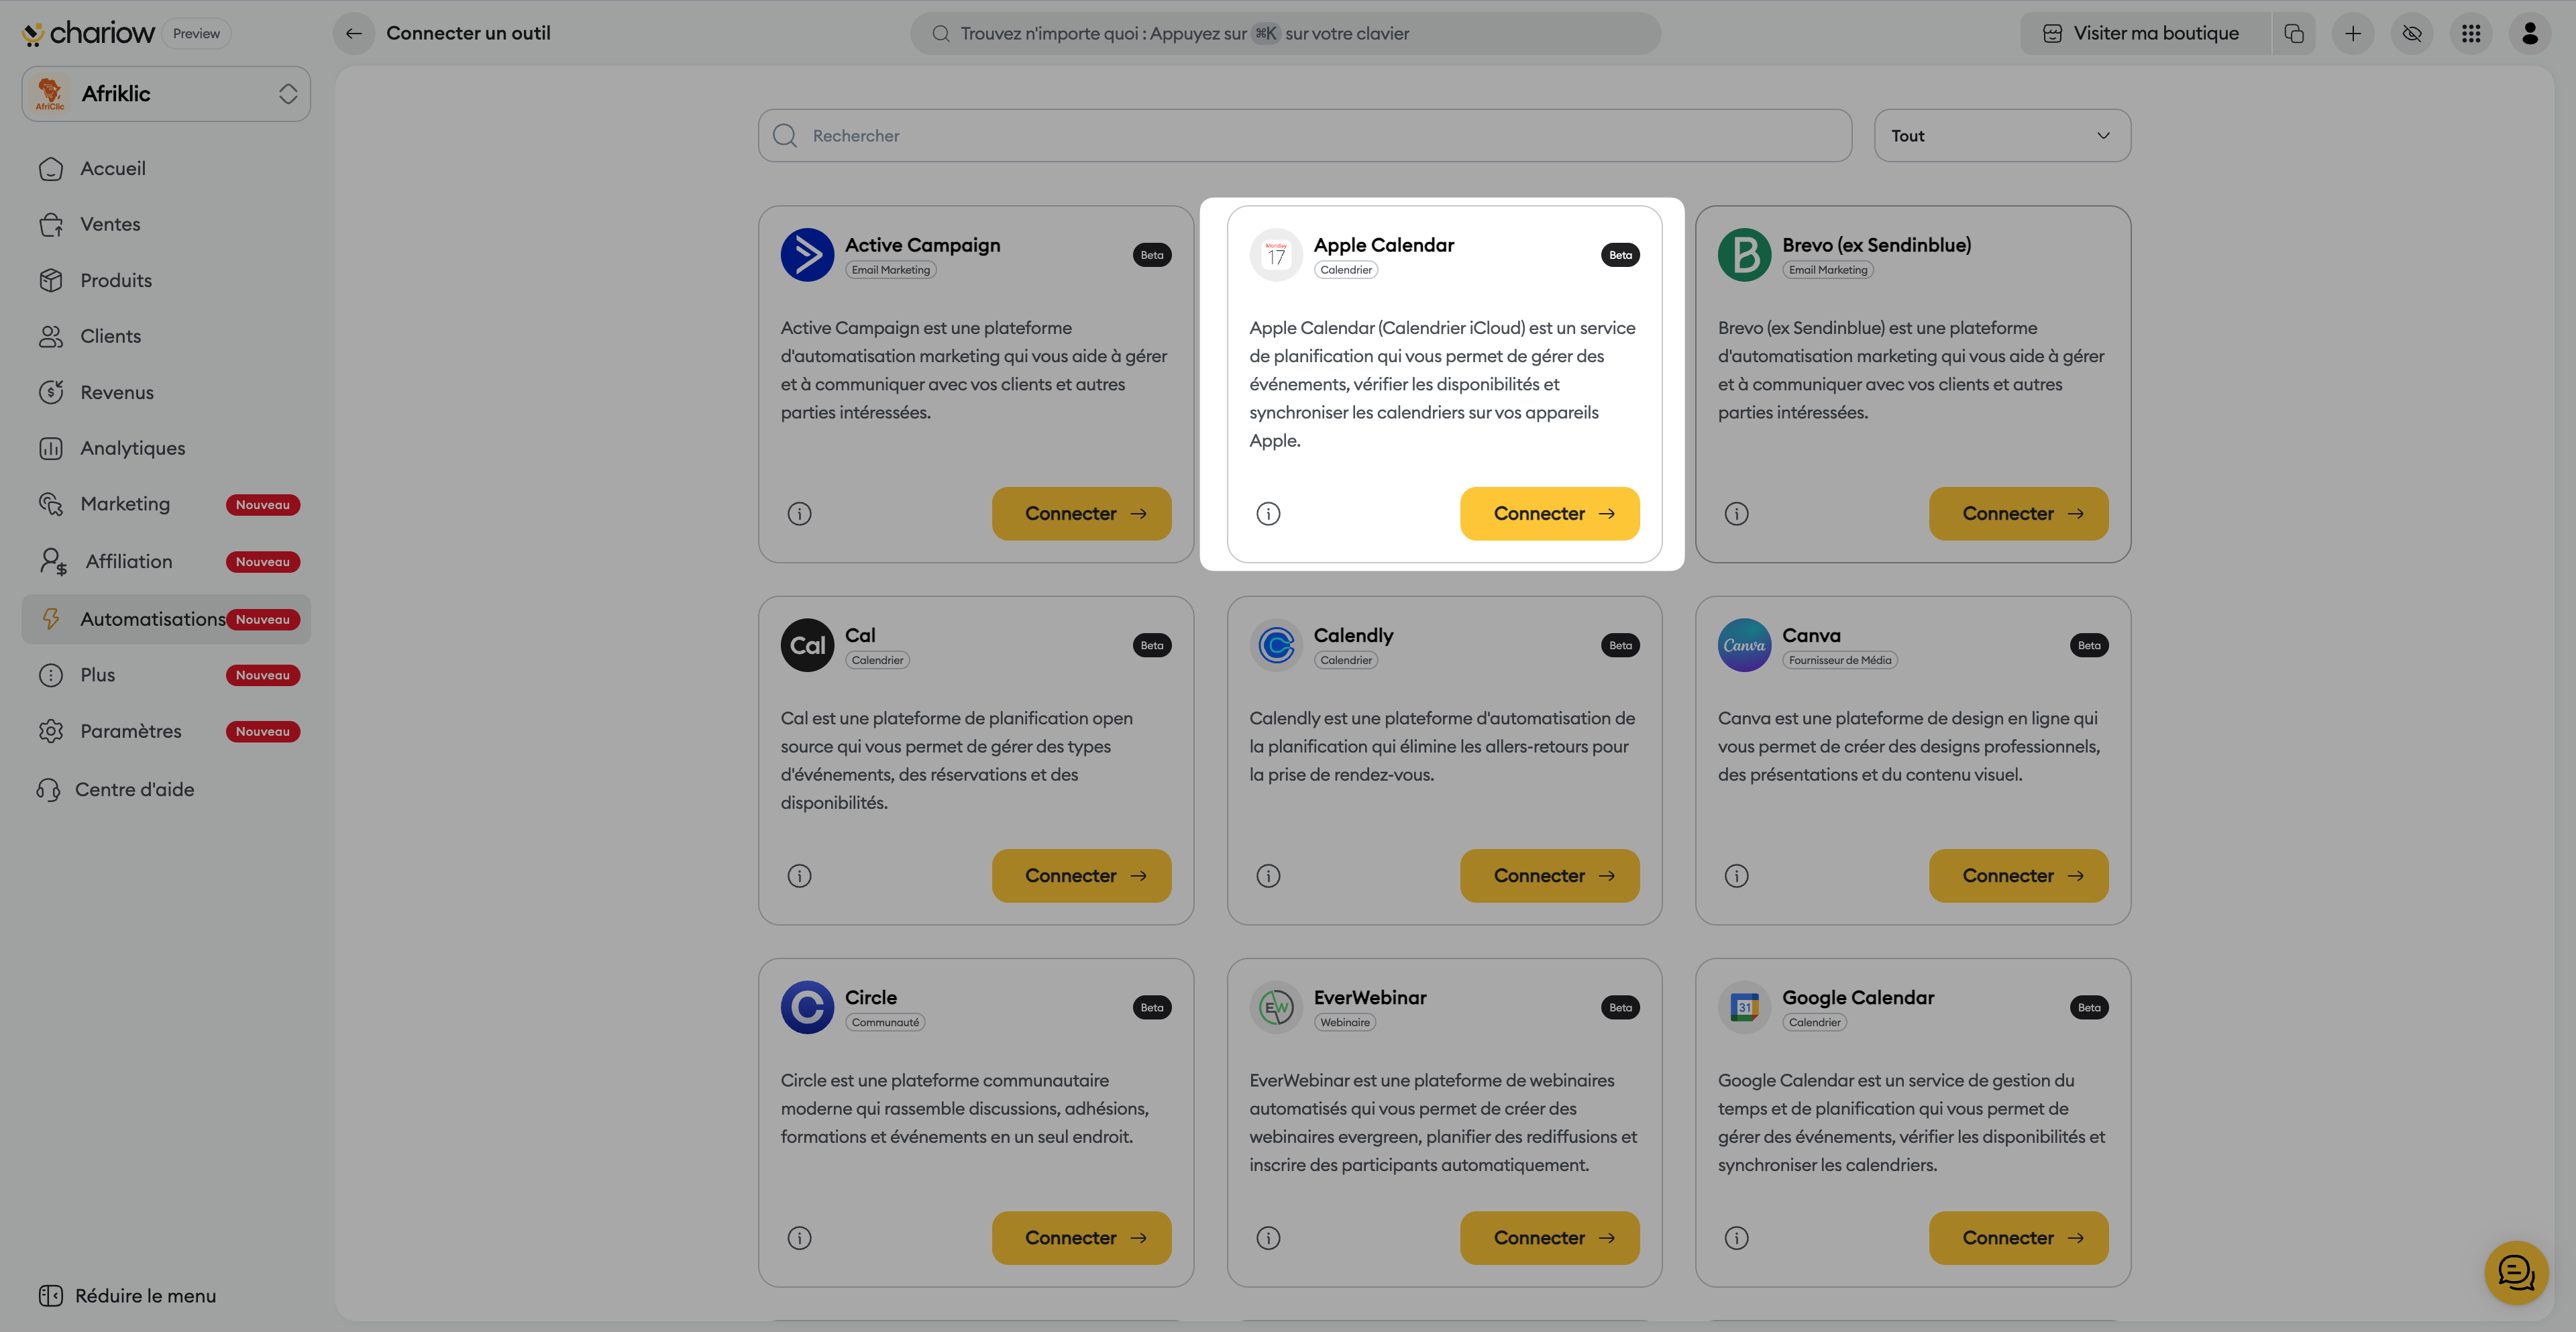The image size is (2576, 1332).
Task: Click the Google Calendar logo icon
Action: [x=1744, y=1007]
